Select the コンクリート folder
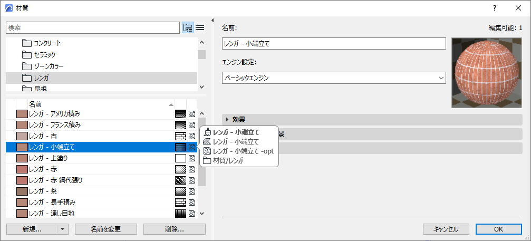Image resolution: width=531 pixels, height=241 pixels. tap(47, 43)
